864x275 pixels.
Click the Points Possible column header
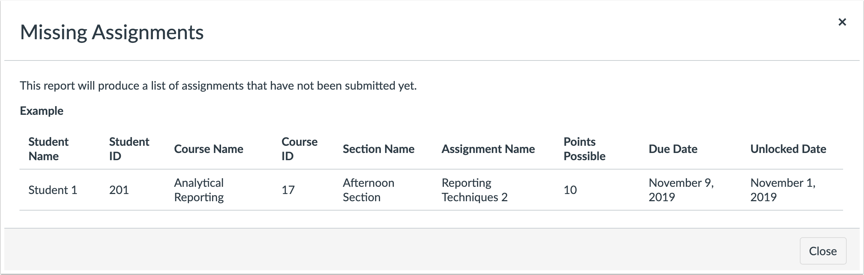(585, 149)
